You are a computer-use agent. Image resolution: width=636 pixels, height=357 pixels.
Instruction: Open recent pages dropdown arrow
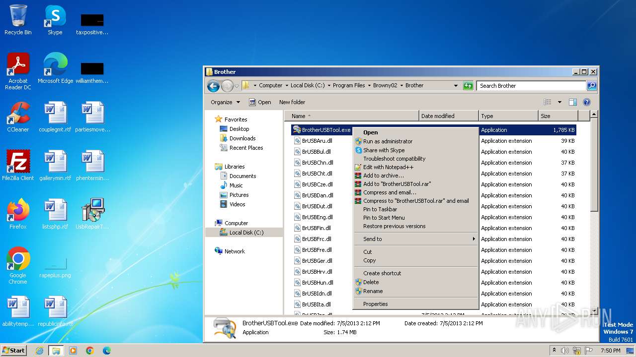pos(237,86)
